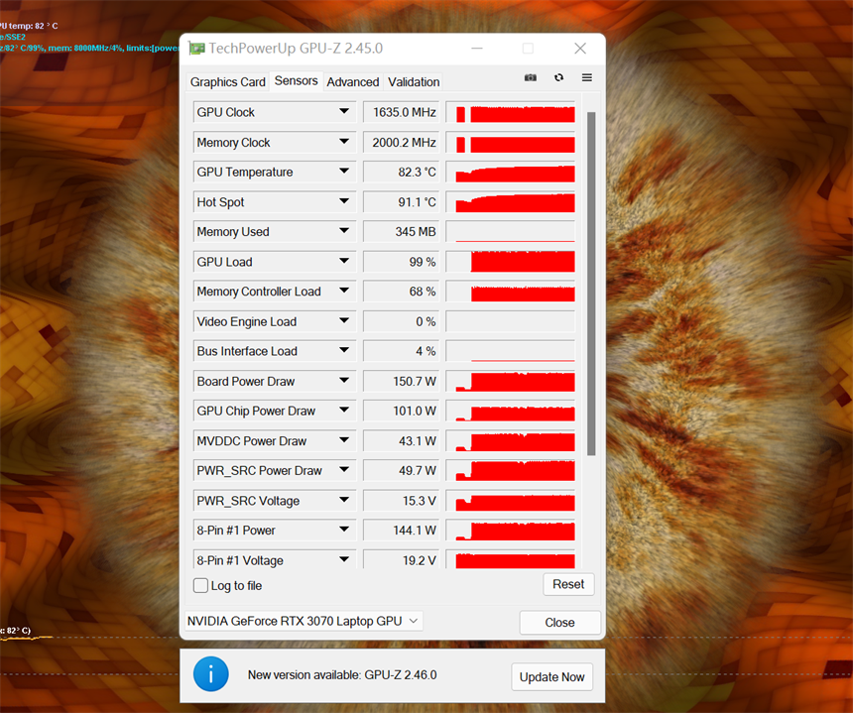
Task: Go to the Validation tab
Action: pyautogui.click(x=414, y=82)
